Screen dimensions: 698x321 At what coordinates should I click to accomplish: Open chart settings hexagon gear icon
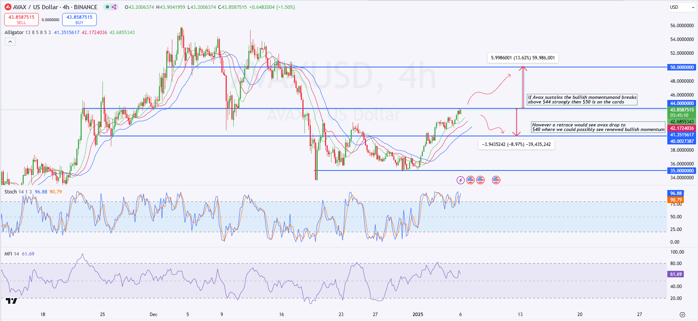682,314
